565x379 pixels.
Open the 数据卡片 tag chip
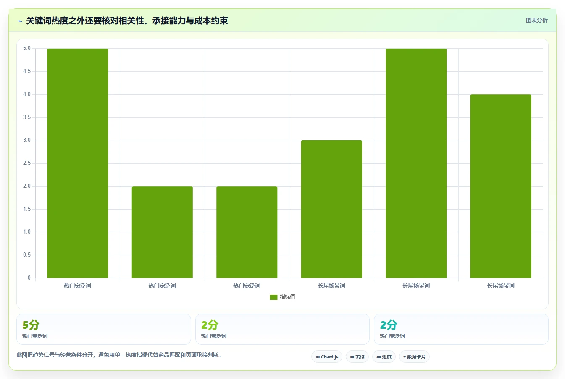coord(414,357)
